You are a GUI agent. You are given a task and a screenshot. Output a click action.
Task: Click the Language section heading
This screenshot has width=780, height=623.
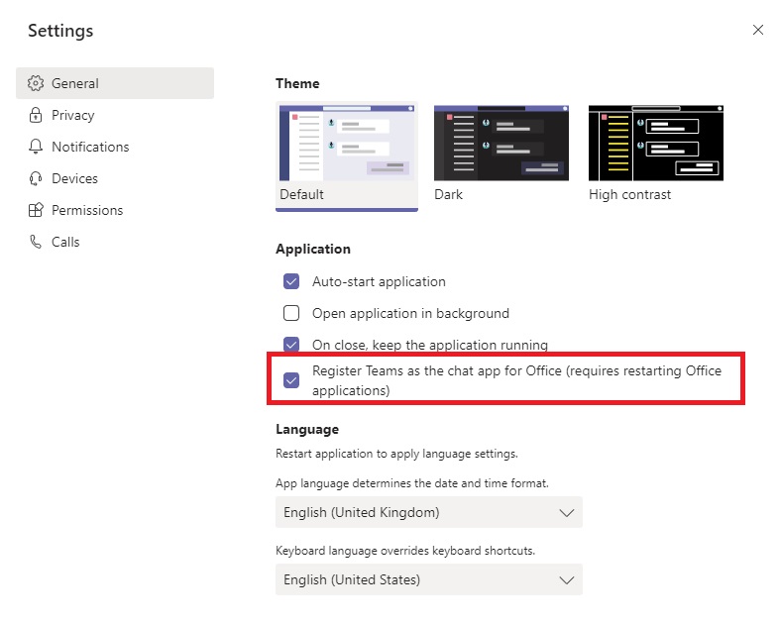[307, 429]
